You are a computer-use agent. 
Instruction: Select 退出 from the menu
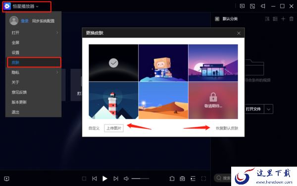(33, 112)
